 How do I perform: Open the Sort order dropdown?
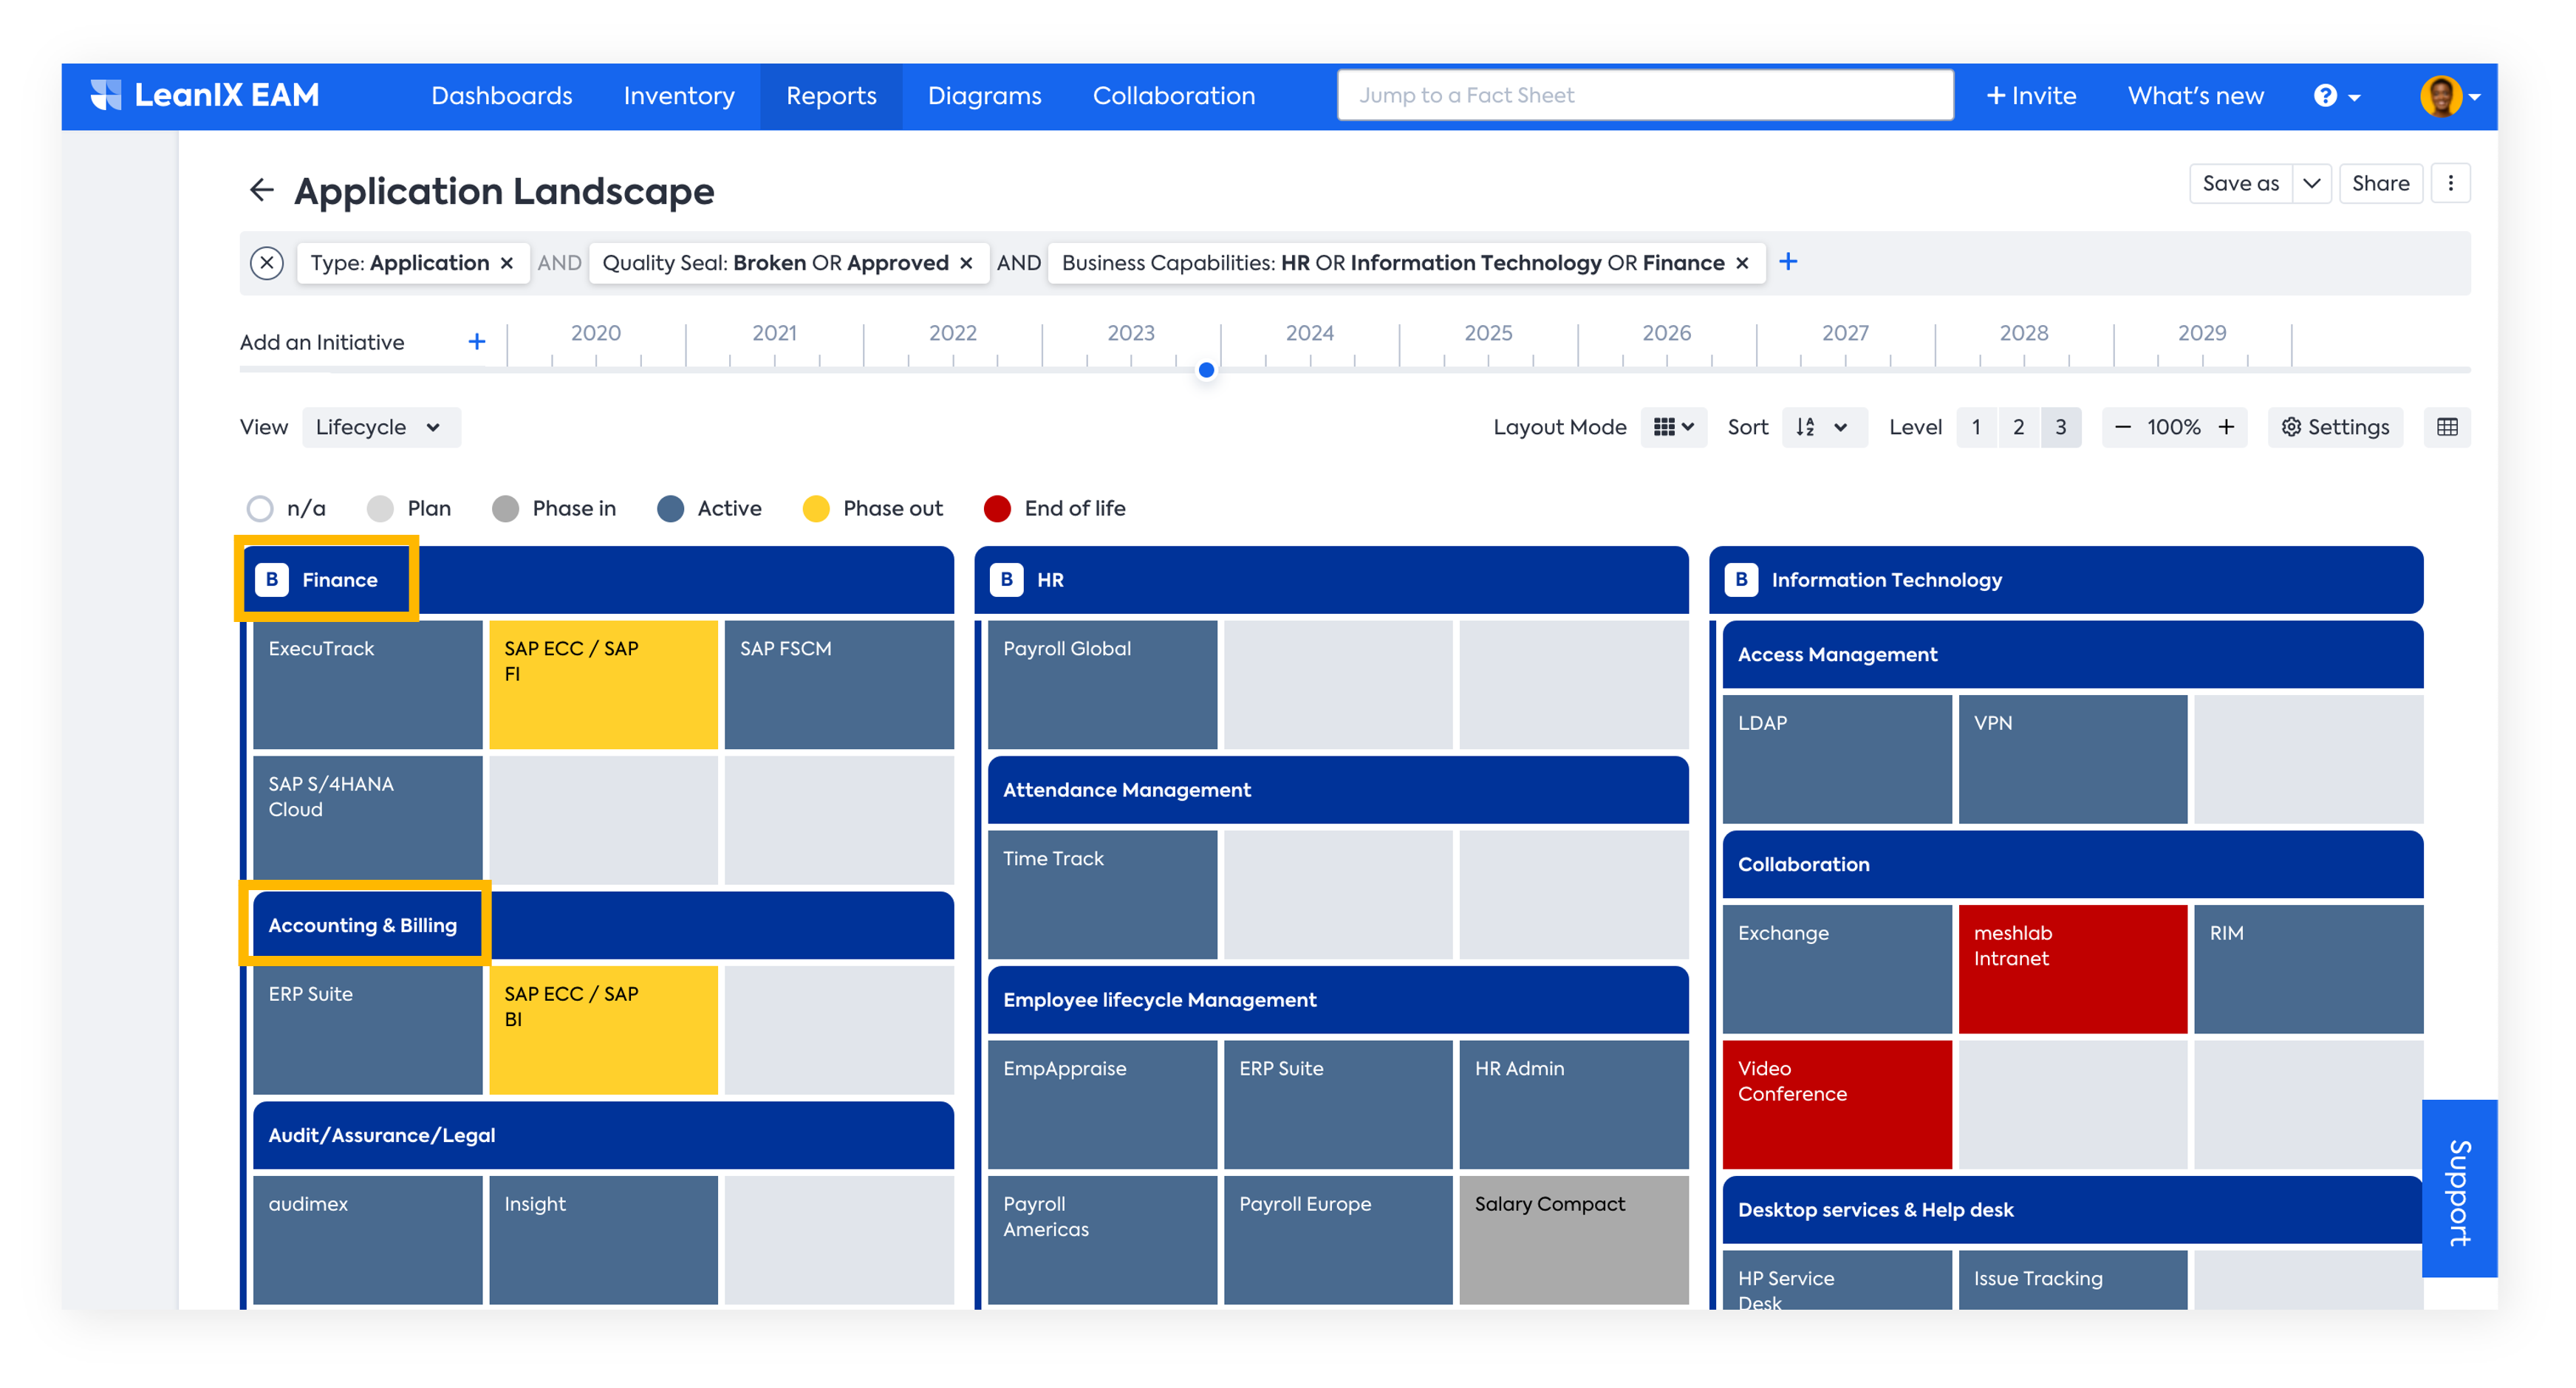1824,427
